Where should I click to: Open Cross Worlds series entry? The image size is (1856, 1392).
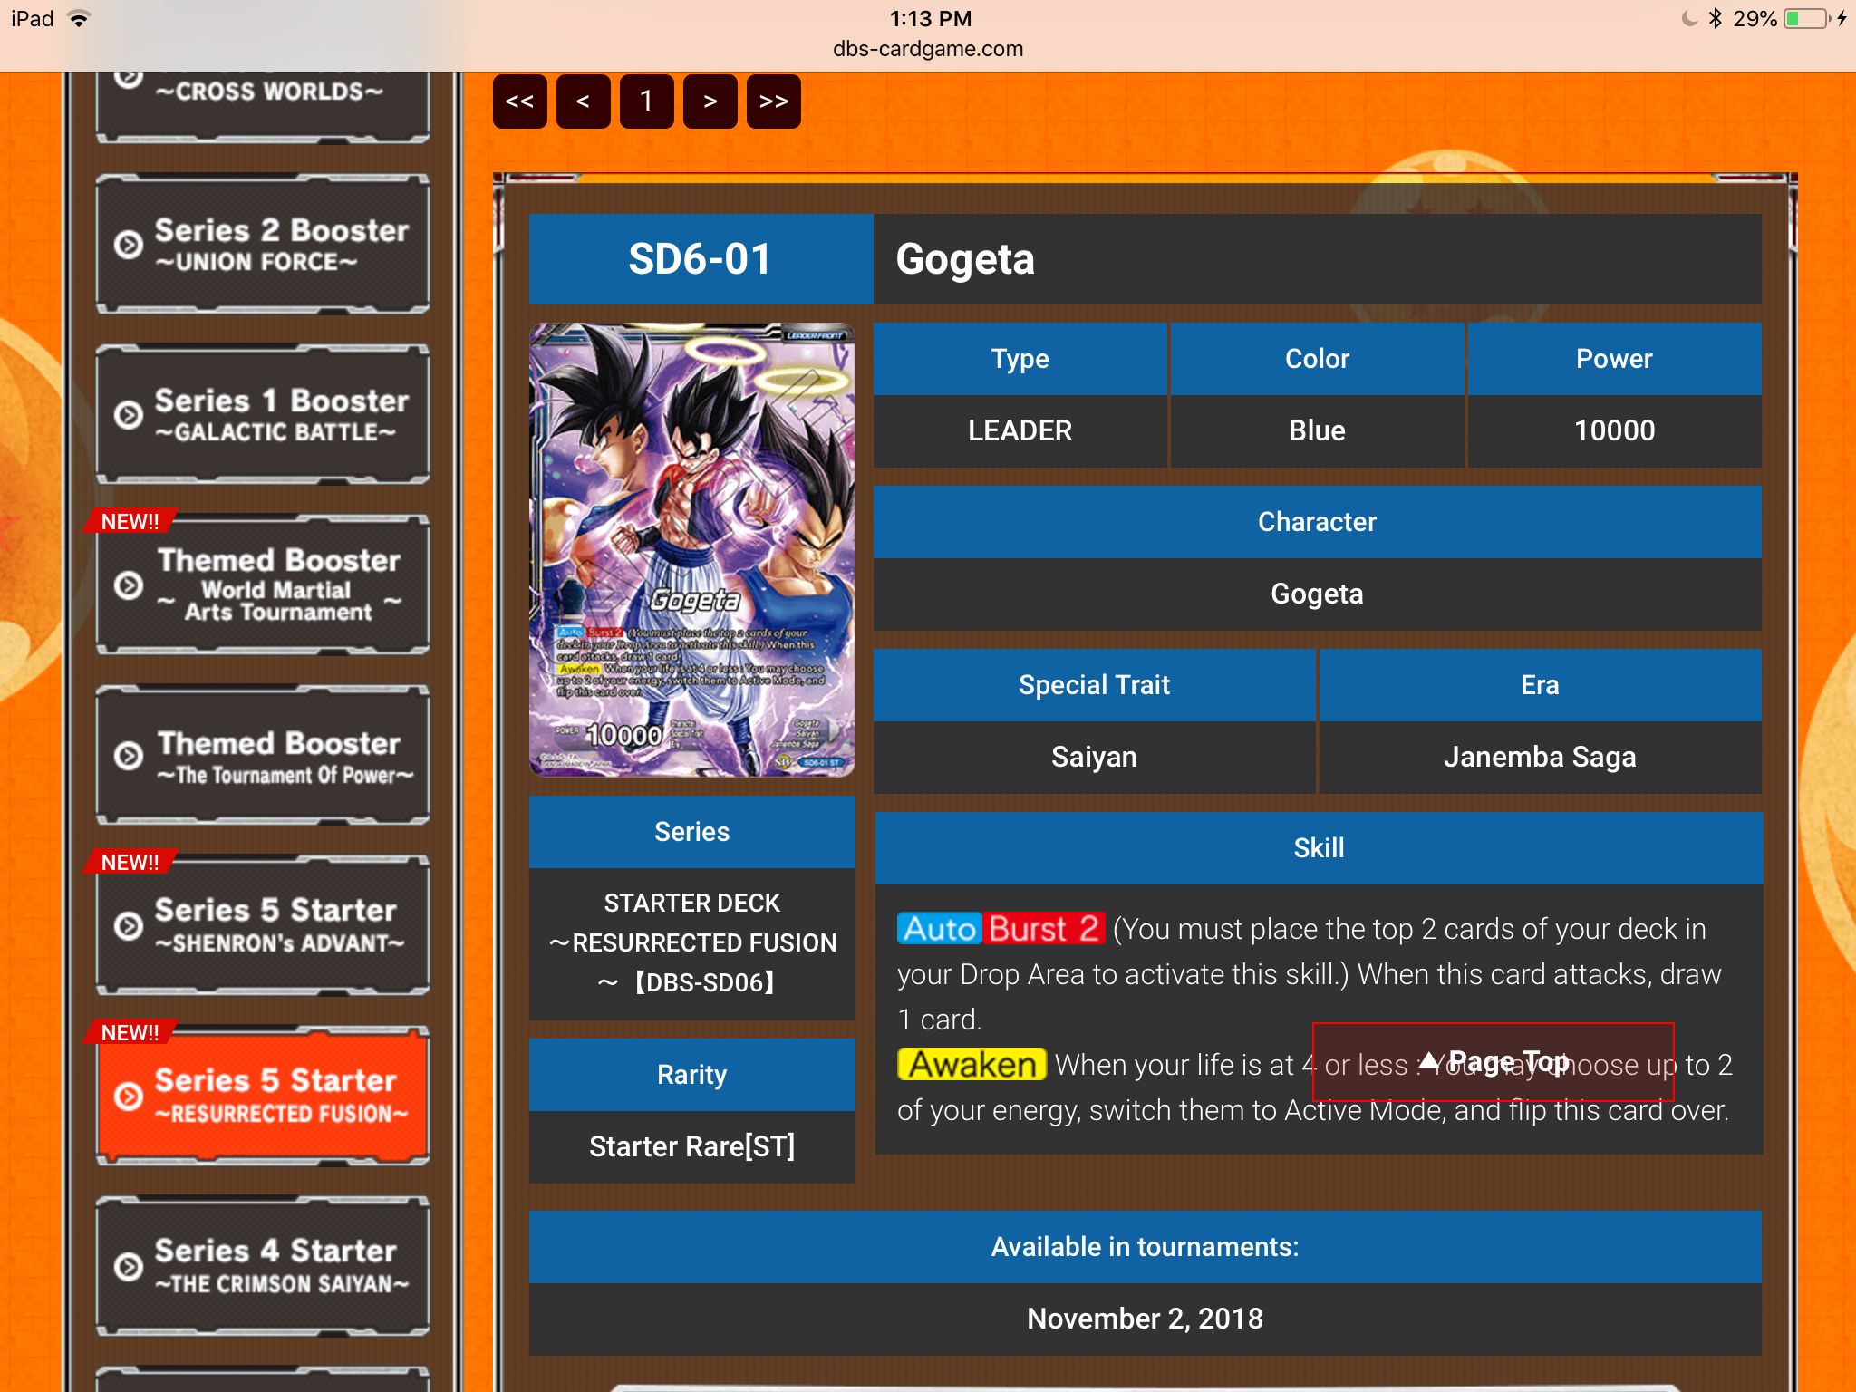pyautogui.click(x=269, y=100)
